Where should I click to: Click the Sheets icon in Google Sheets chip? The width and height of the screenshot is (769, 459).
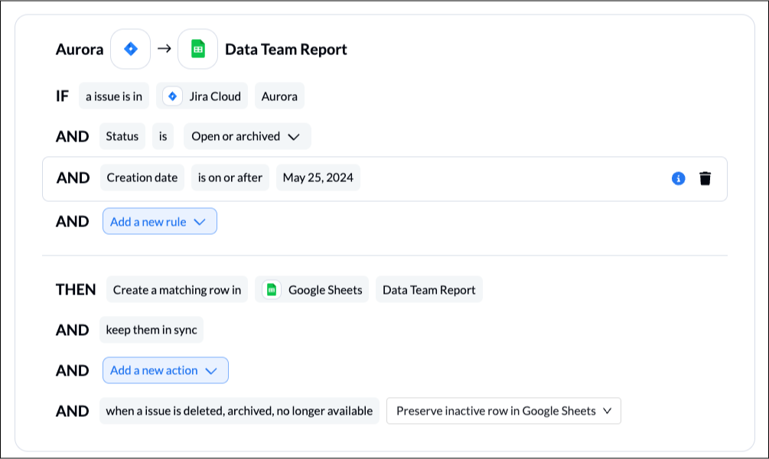271,290
